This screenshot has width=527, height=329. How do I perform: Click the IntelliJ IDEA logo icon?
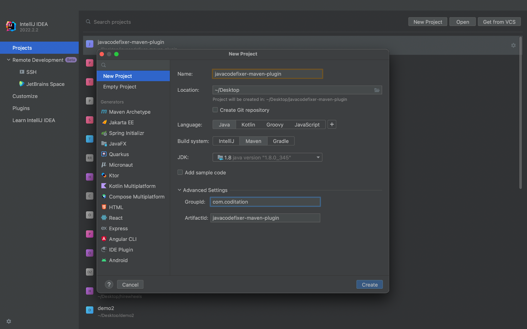pyautogui.click(x=11, y=26)
